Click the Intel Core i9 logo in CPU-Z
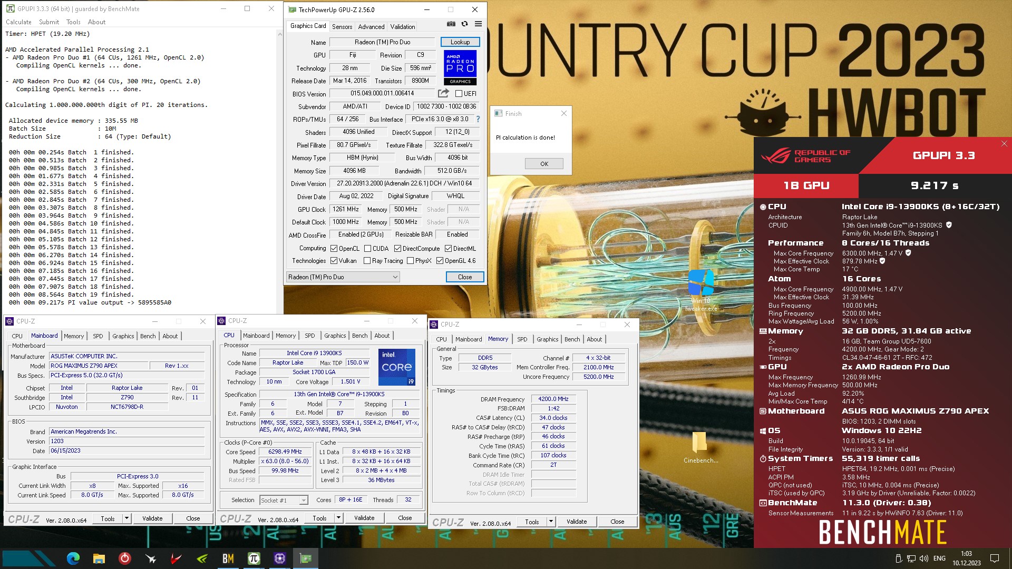This screenshot has width=1012, height=569. coord(396,367)
